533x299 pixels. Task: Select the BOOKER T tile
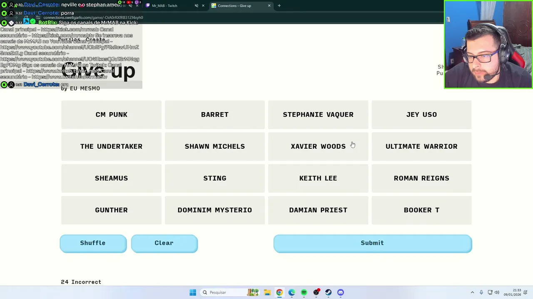pos(421,210)
